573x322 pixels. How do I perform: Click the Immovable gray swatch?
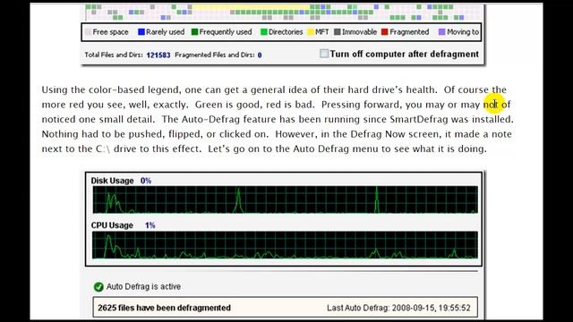pos(337,32)
